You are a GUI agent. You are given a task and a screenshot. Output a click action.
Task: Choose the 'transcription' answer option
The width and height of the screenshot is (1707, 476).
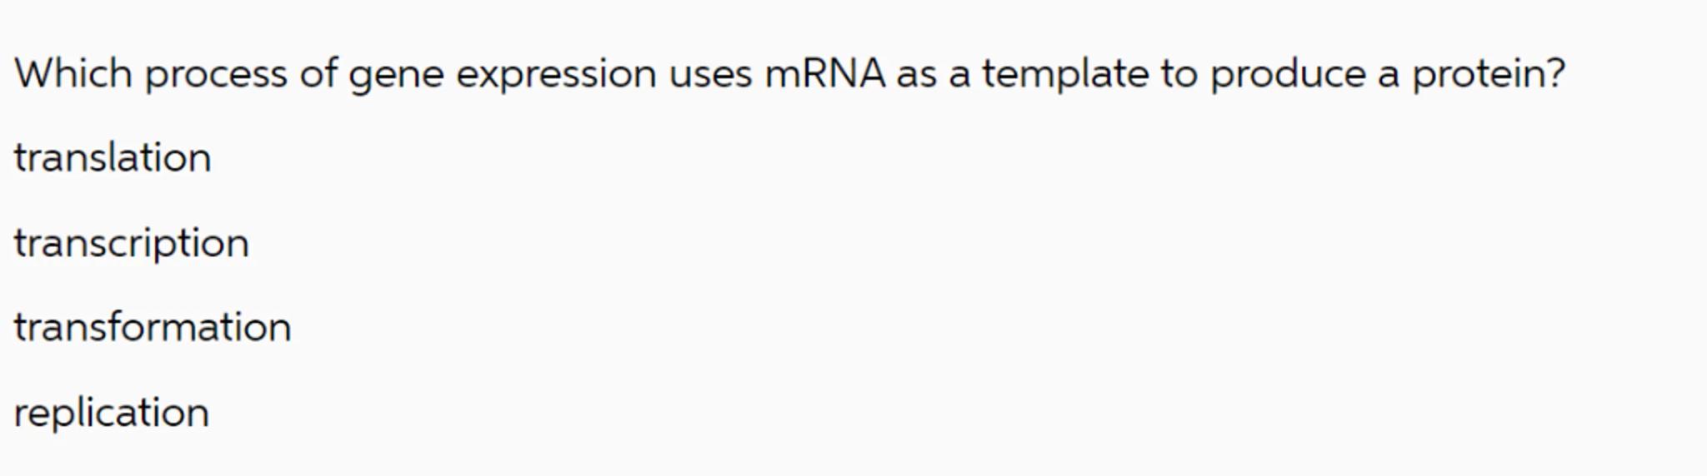[131, 243]
